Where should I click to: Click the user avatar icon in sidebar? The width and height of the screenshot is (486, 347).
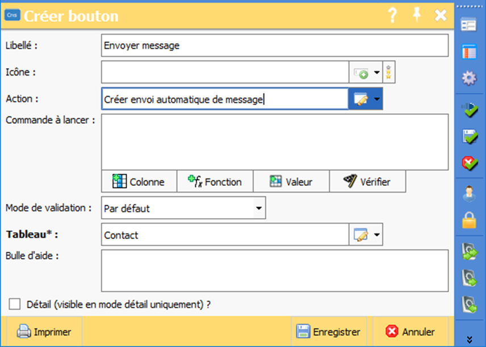469,194
